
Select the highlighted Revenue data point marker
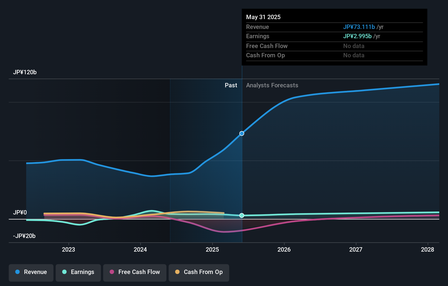tap(241, 133)
